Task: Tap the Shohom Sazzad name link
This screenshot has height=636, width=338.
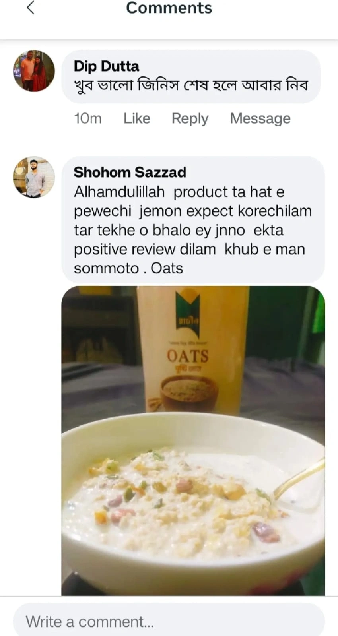Action: [x=130, y=172]
